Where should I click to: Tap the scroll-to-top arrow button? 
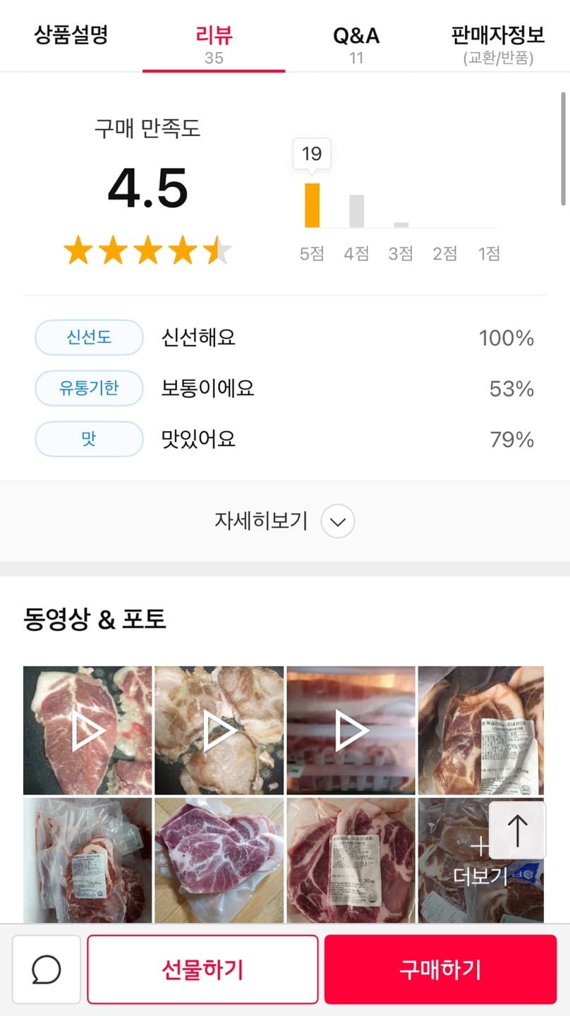tap(517, 830)
